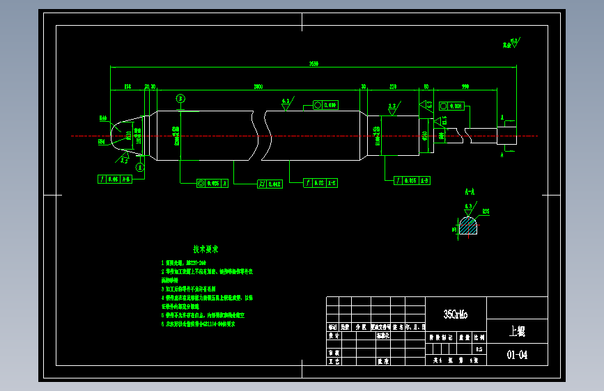Click the 签名 column header

[x=398, y=327]
